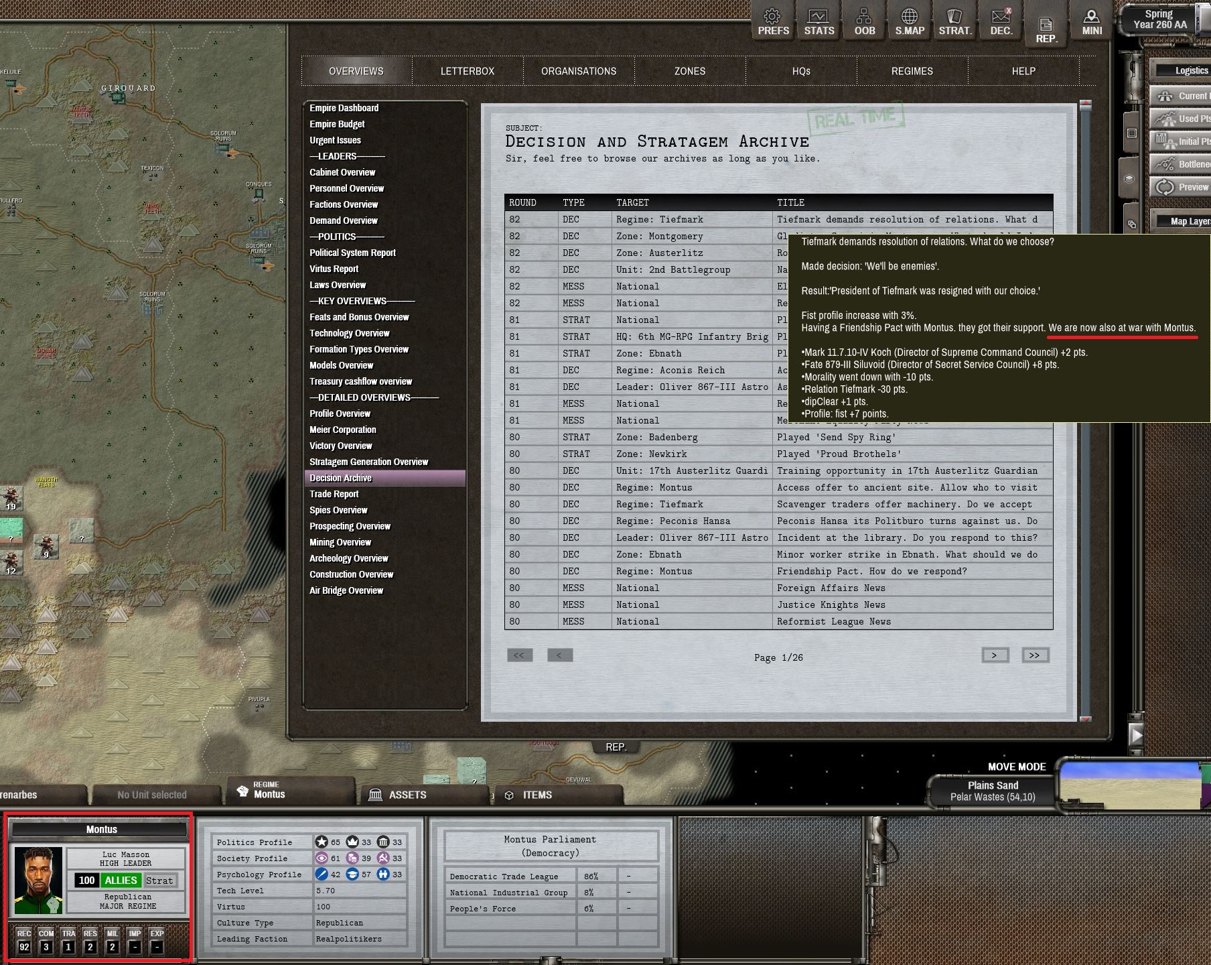Viewport: 1211px width, 965px height.
Task: Open Urgent Issues overview
Action: [336, 140]
